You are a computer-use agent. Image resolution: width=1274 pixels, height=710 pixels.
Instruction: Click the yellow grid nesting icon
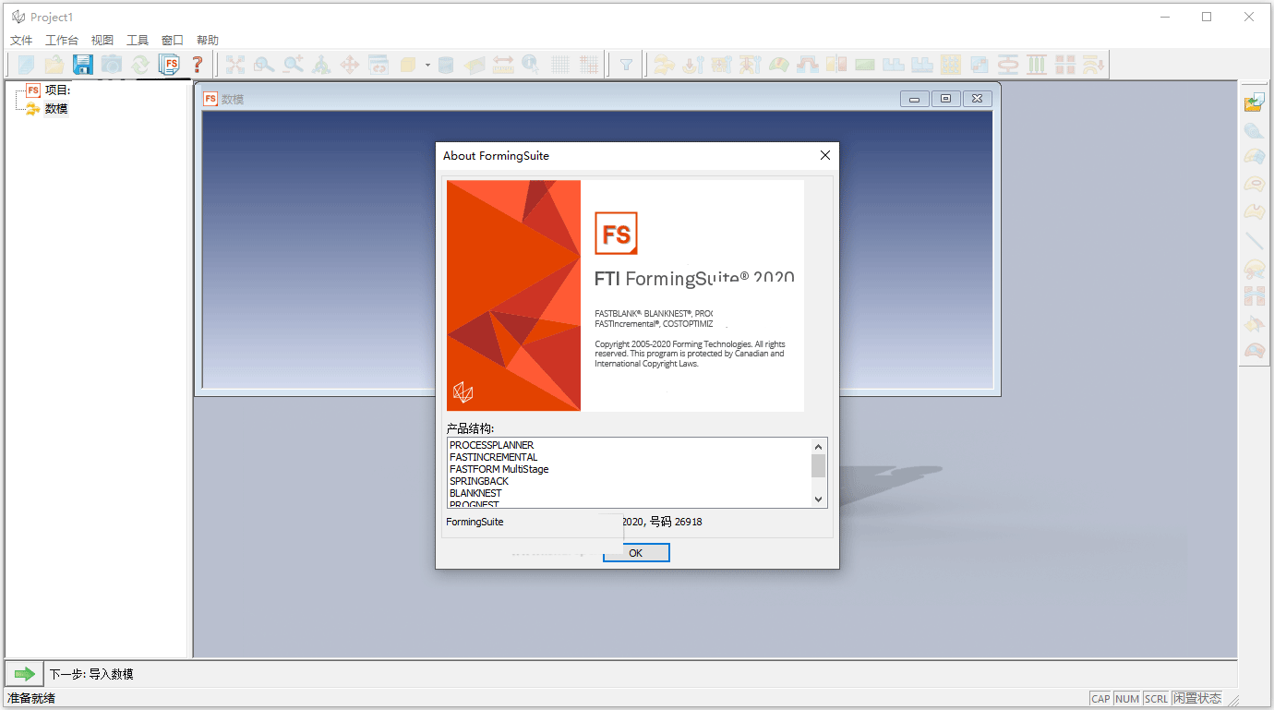[951, 64]
